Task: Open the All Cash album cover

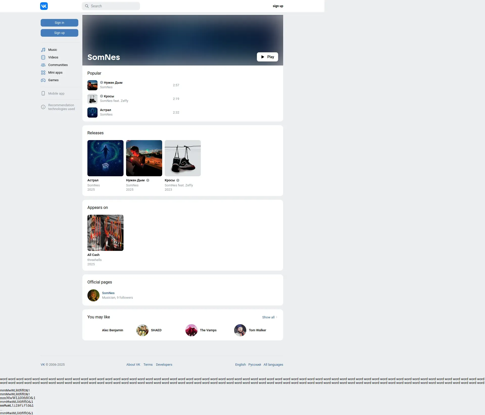Action: point(105,233)
